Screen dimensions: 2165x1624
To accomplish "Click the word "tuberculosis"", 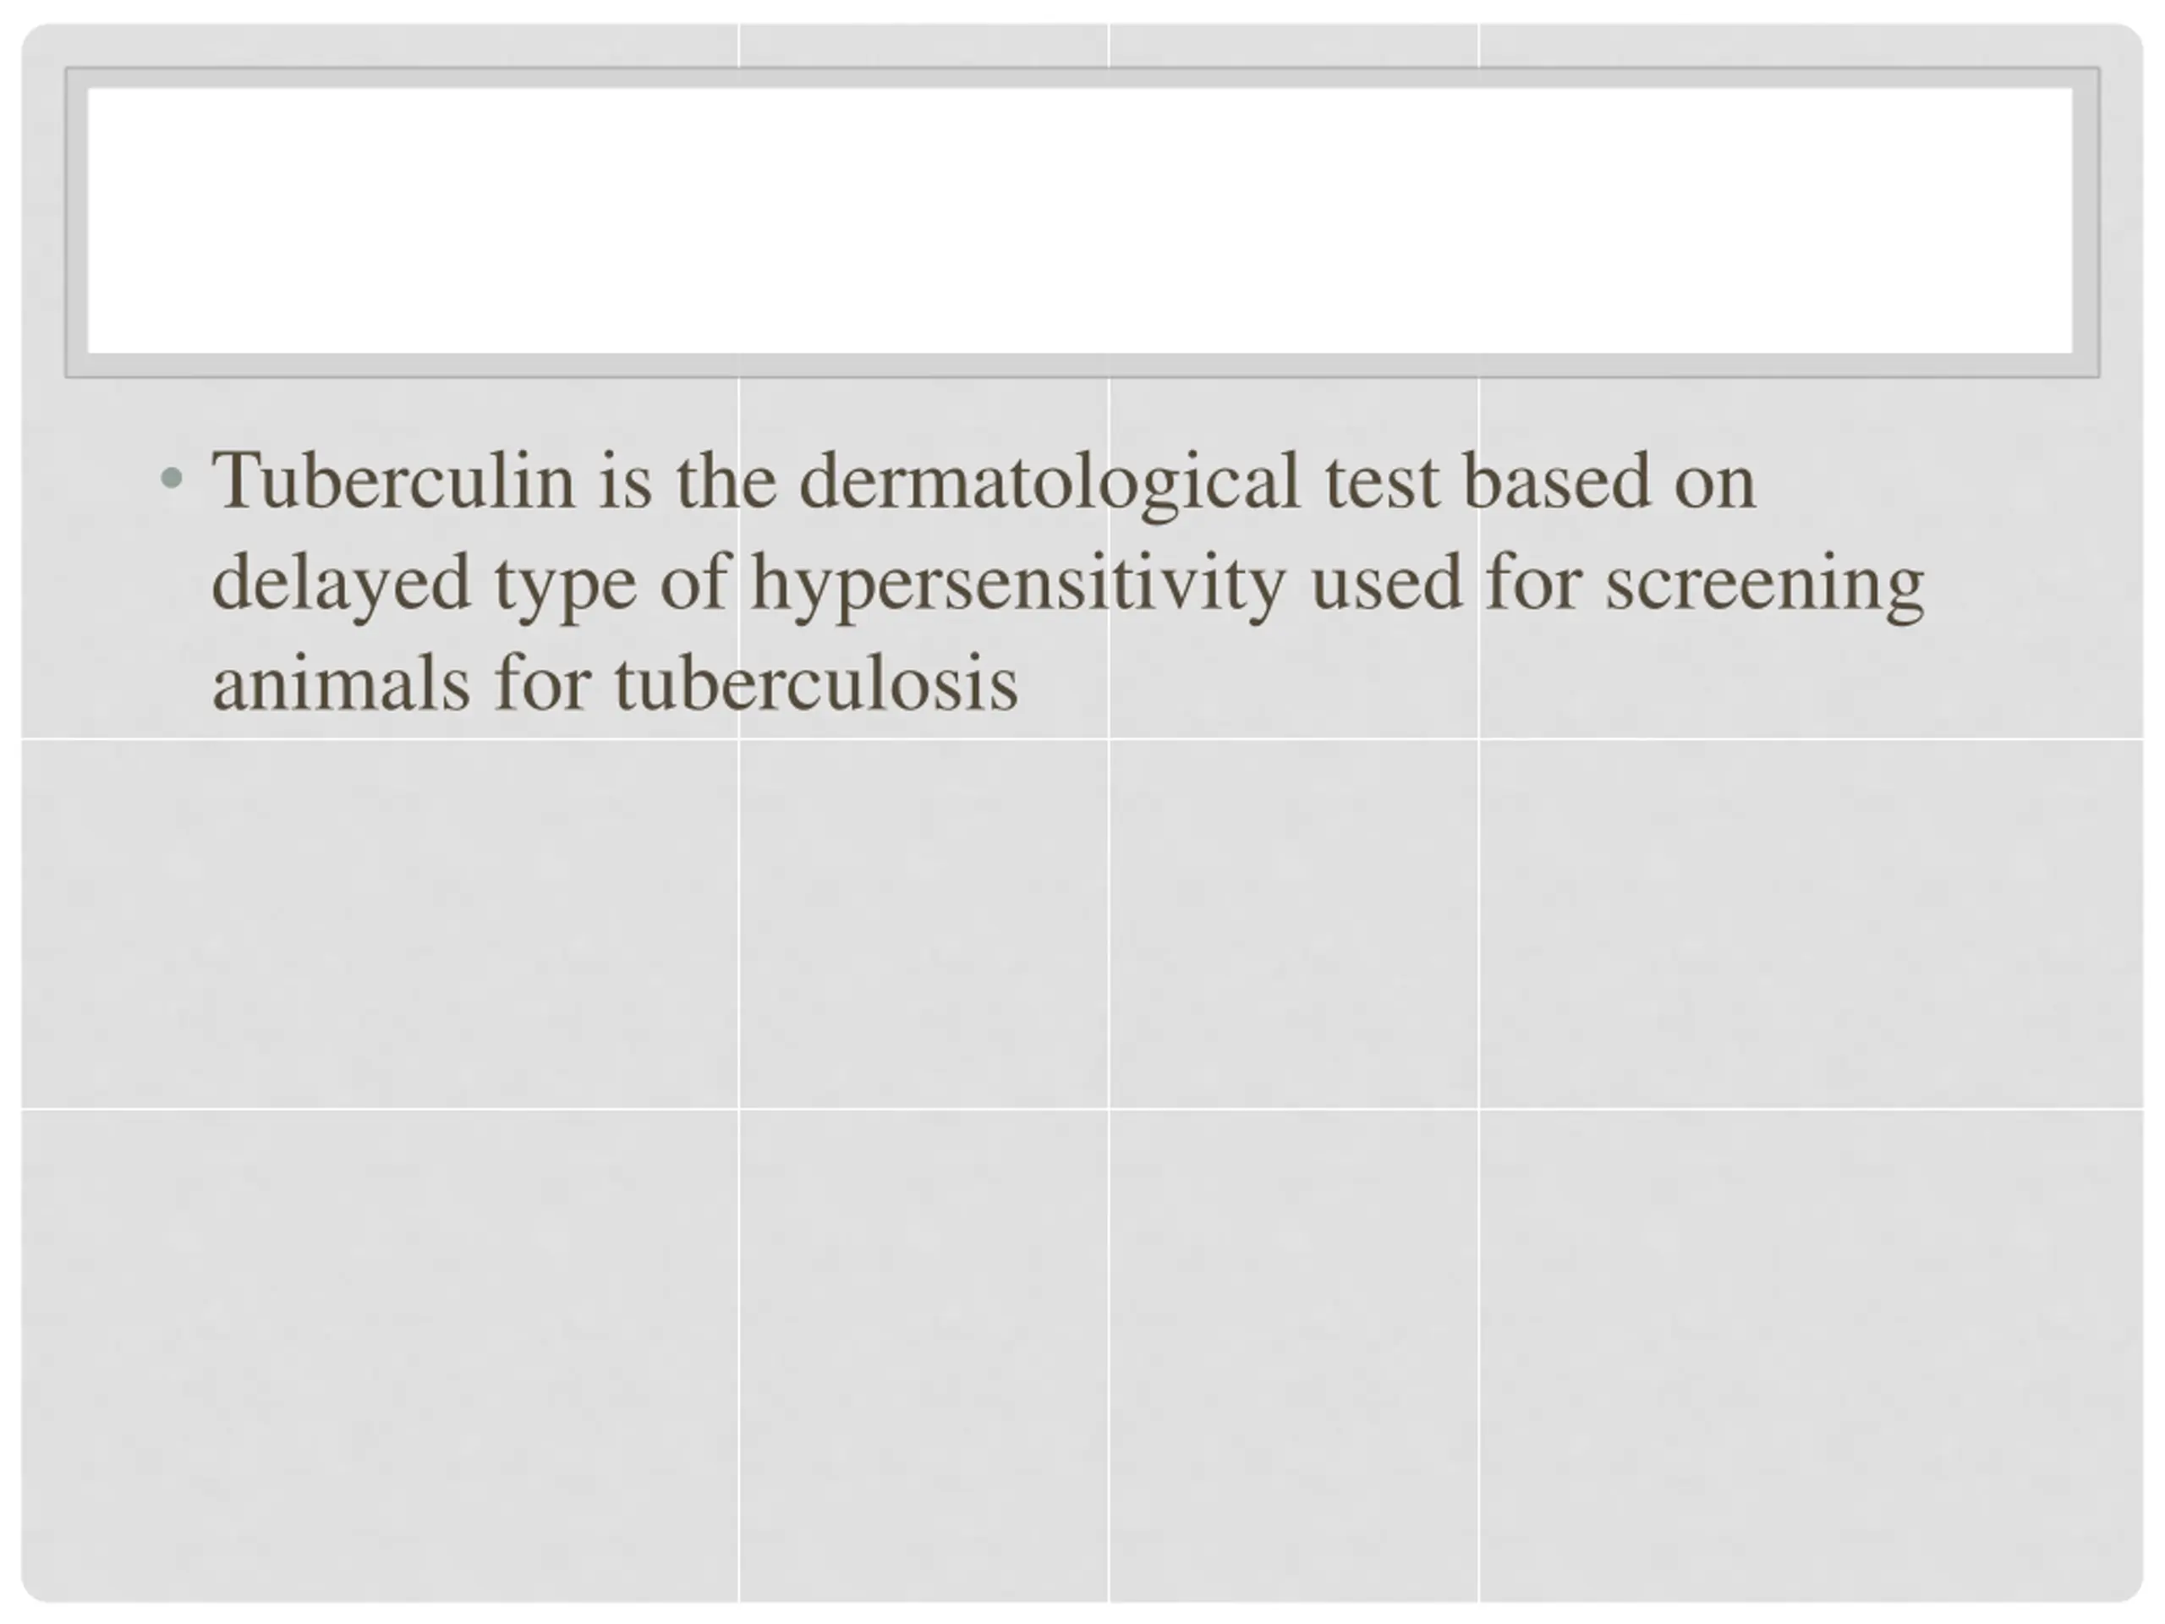I will coord(816,683).
